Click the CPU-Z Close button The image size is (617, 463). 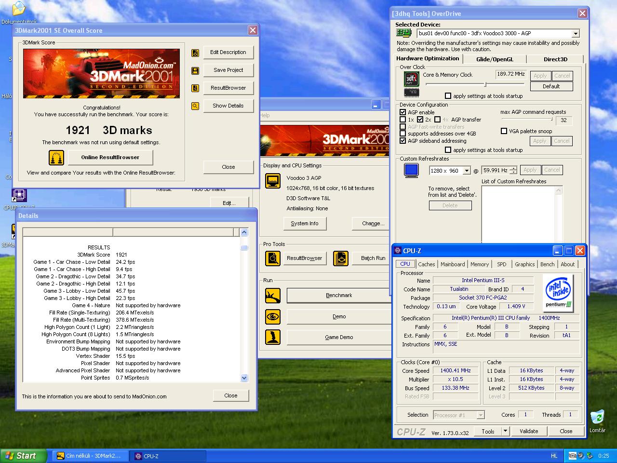[566, 431]
